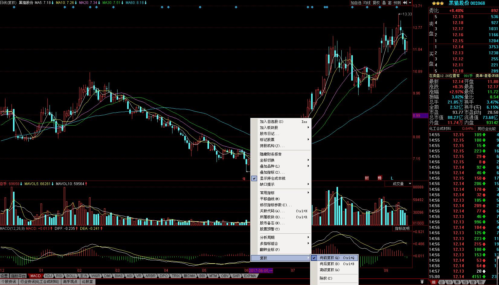
Task: Open the 诊 tab in the right panel
Action: [441, 282]
